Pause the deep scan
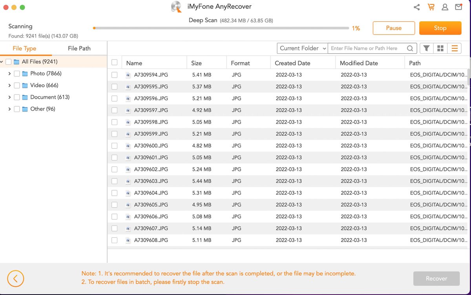Image resolution: width=471 pixels, height=295 pixels. [394, 28]
